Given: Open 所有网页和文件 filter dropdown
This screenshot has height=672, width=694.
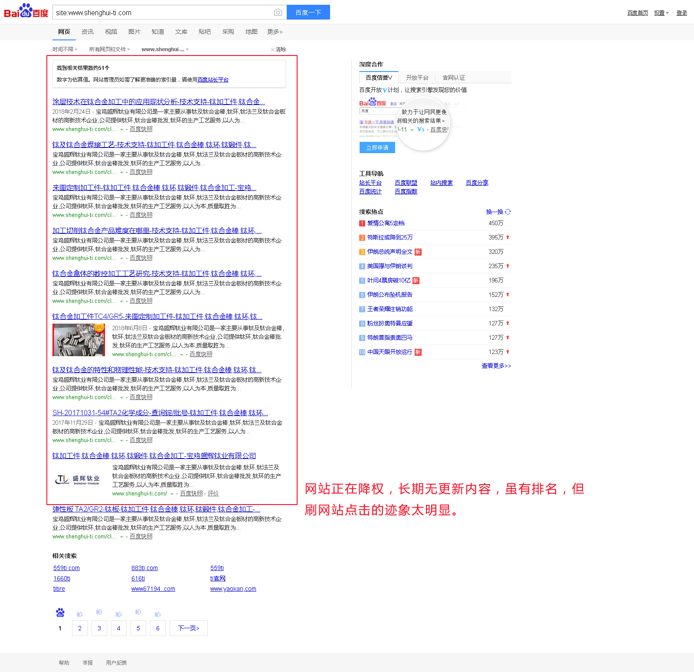Looking at the screenshot, I should 109,49.
